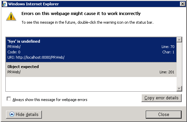Click the yellow warning triangle icon
This screenshot has width=187, height=122.
[11, 16]
